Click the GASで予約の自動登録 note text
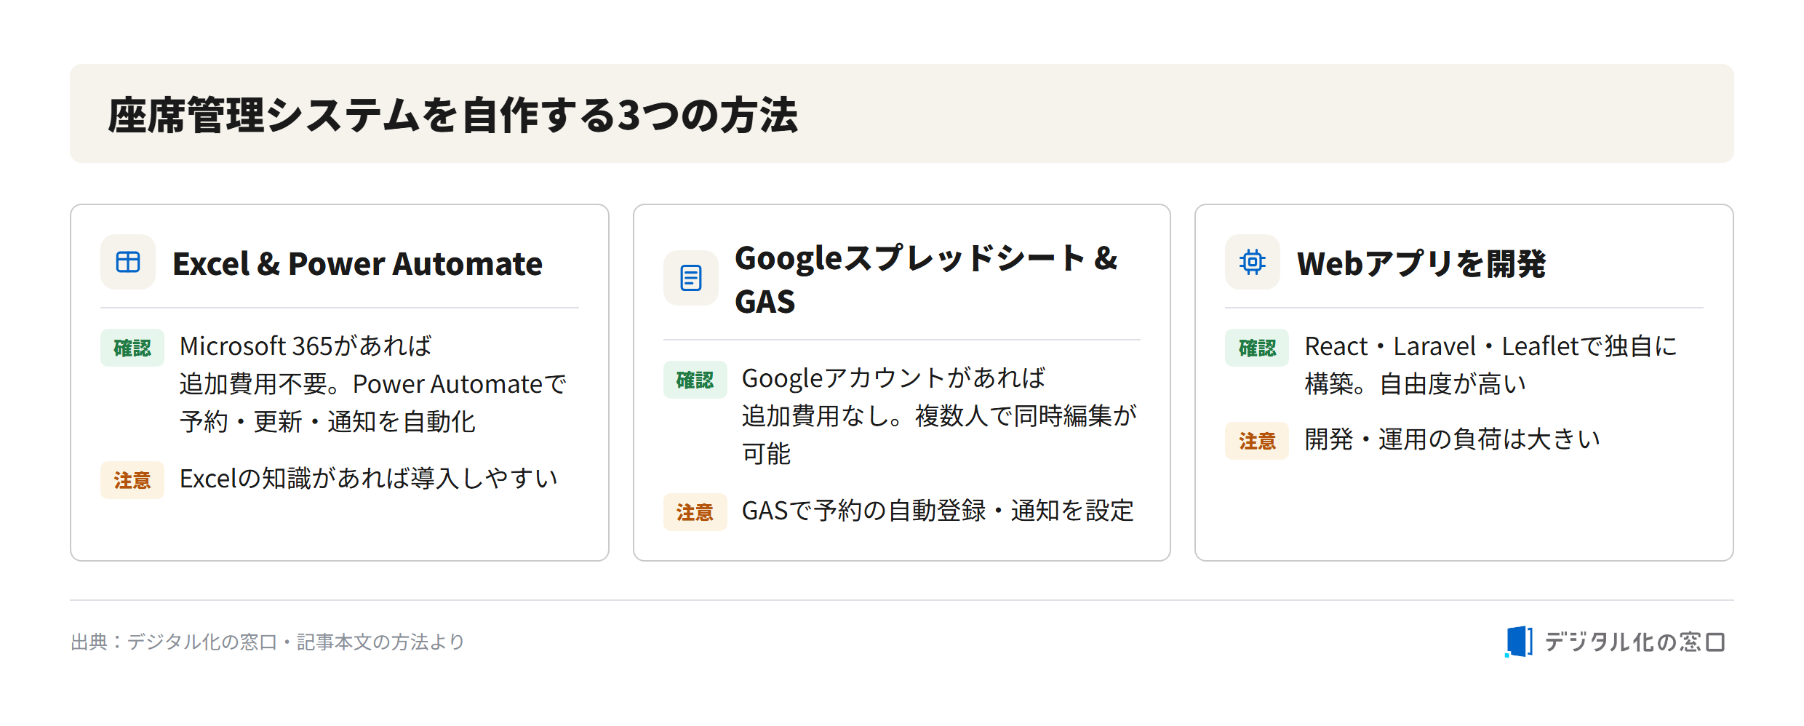 click(938, 511)
